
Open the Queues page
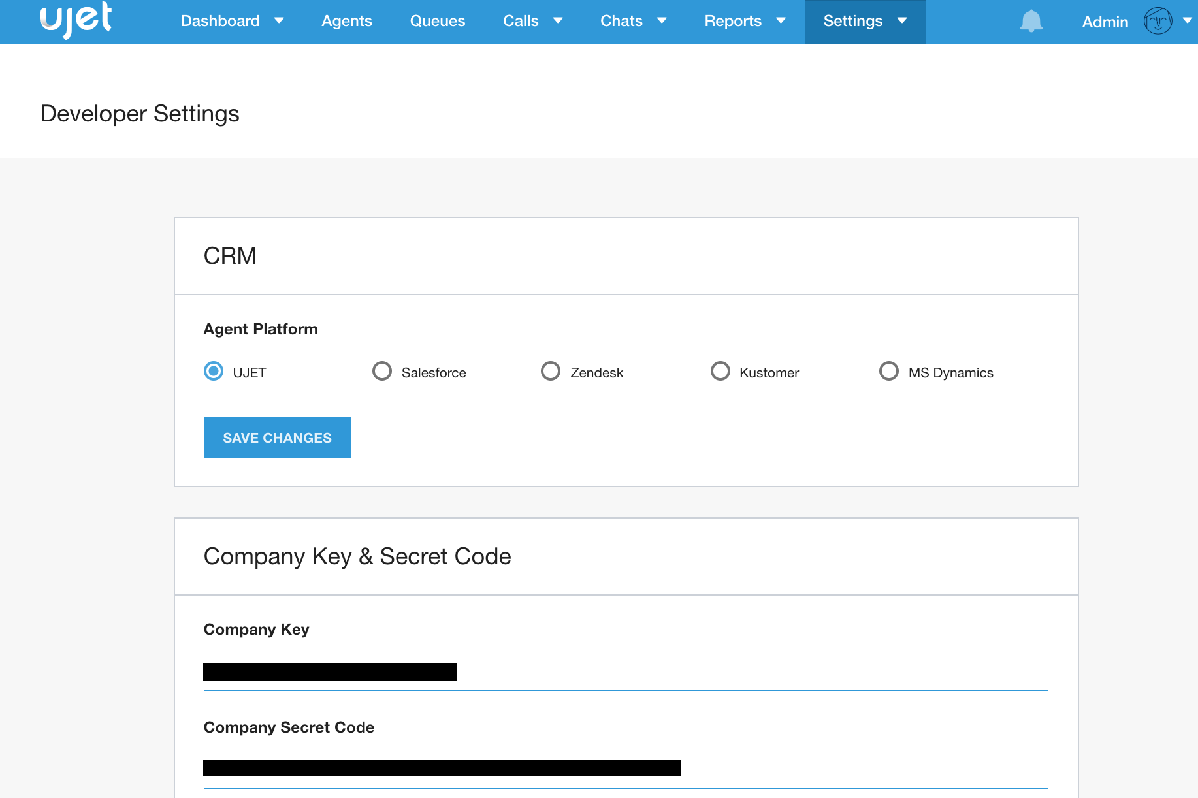click(437, 21)
